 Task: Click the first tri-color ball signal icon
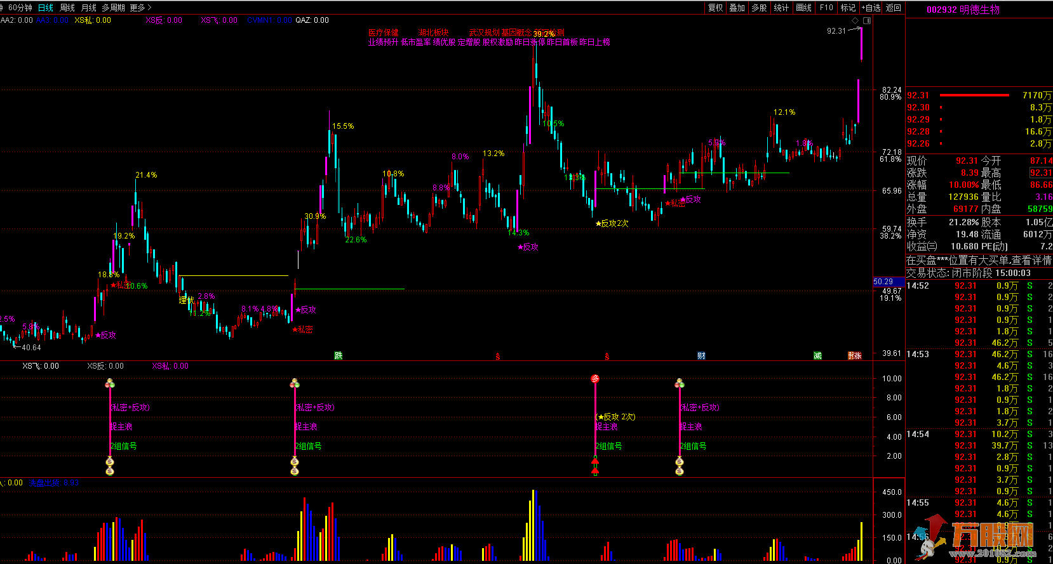click(x=110, y=383)
